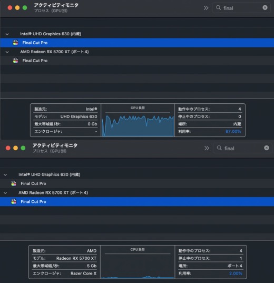Click '内蔵' location value in top panel
This screenshot has height=283, width=274.
tap(237, 124)
